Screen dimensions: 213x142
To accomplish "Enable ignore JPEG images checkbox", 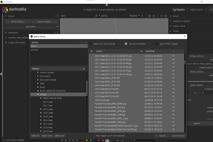I will 157,44.
